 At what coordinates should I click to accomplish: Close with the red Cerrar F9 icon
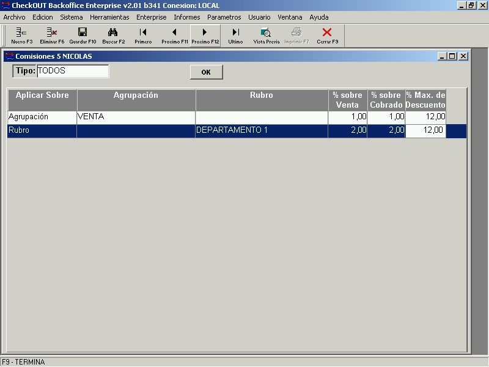coord(327,35)
